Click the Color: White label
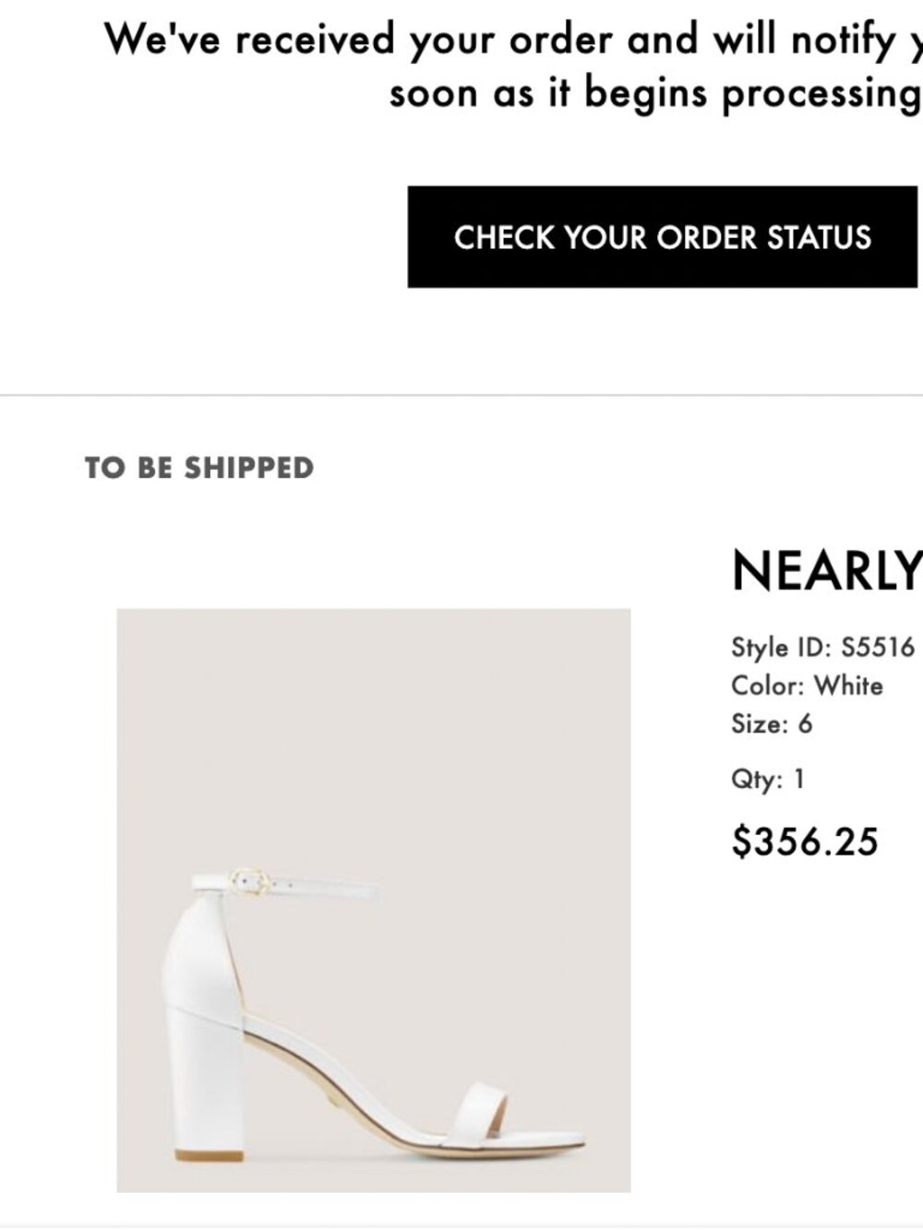Image resolution: width=923 pixels, height=1230 pixels. (x=807, y=686)
